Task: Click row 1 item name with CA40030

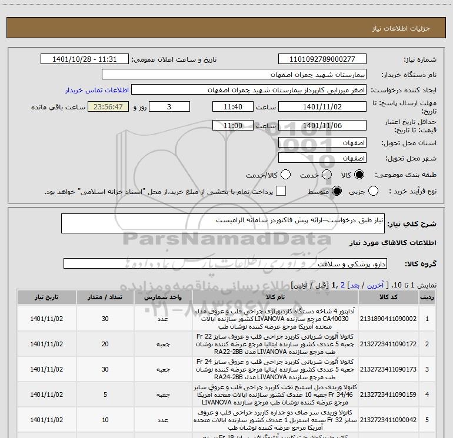Action: [275, 319]
